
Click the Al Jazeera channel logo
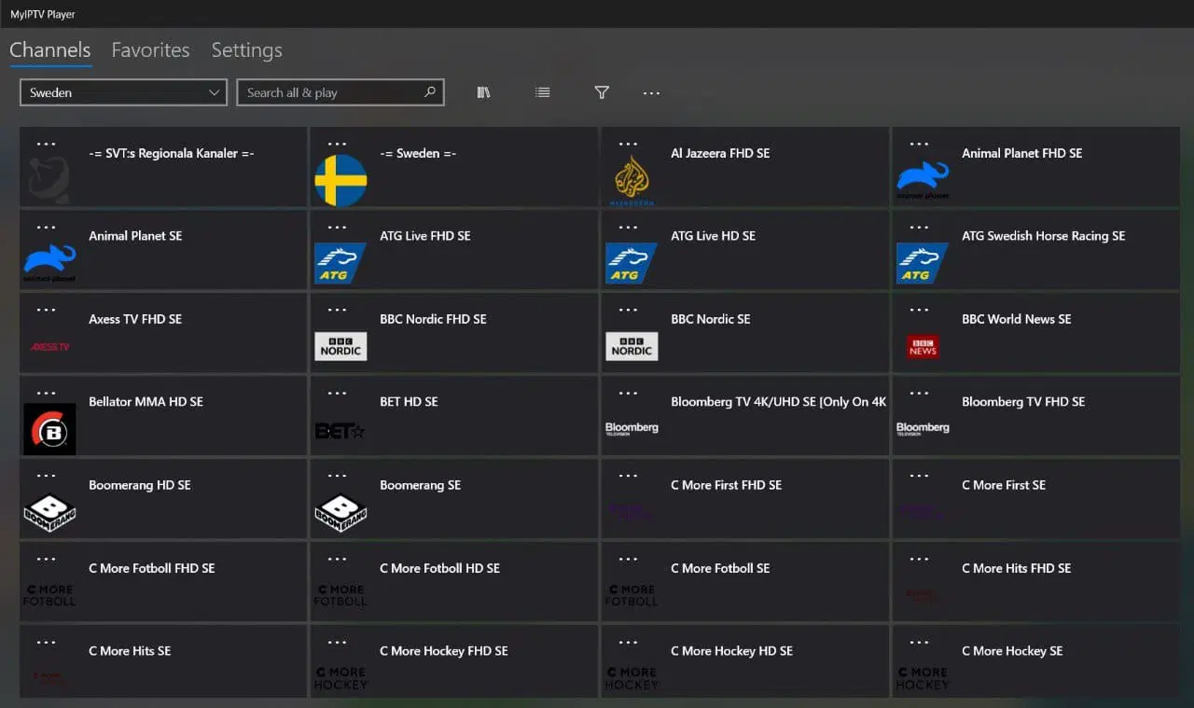coord(632,180)
